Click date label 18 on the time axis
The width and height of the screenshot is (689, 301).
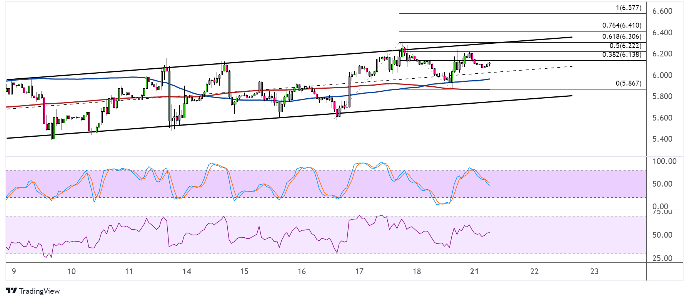417,271
